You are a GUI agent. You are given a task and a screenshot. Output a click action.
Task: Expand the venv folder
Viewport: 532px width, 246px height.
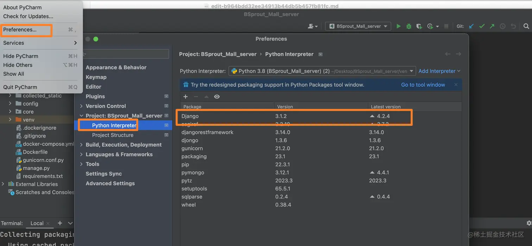10,120
